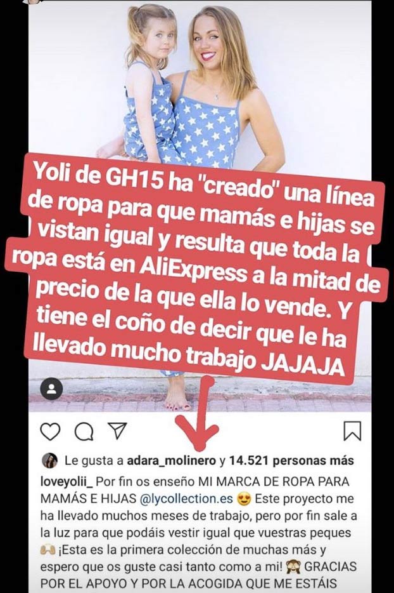Image resolution: width=394 pixels, height=593 pixels.
Task: Open the loveyolii_ profile from the caption
Action: pos(67,482)
